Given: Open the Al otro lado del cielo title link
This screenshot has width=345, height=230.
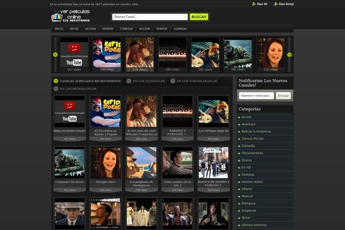Looking at the screenshot, I should pos(141,132).
